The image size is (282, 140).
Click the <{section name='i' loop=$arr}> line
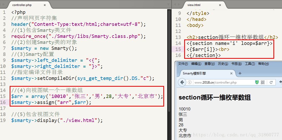tap(230, 43)
